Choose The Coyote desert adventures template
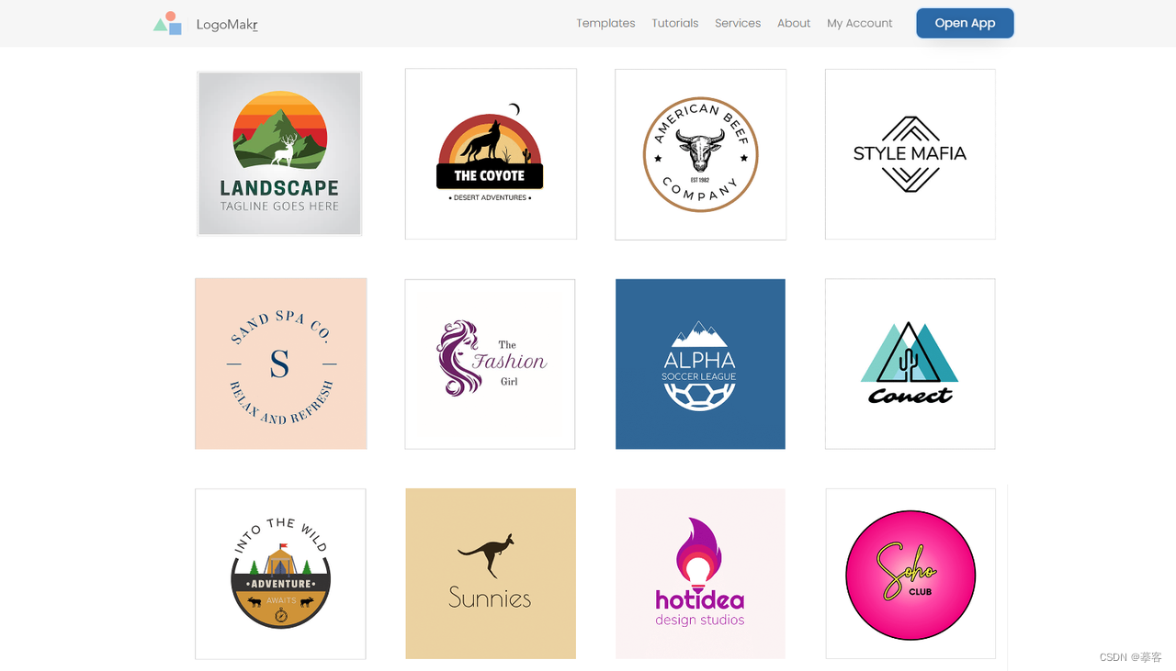The height and width of the screenshot is (671, 1176). click(x=491, y=153)
